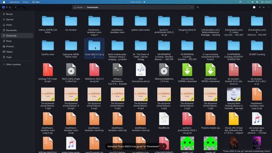
Task: Click the volume icon in system tray
Action: click(x=252, y=2)
